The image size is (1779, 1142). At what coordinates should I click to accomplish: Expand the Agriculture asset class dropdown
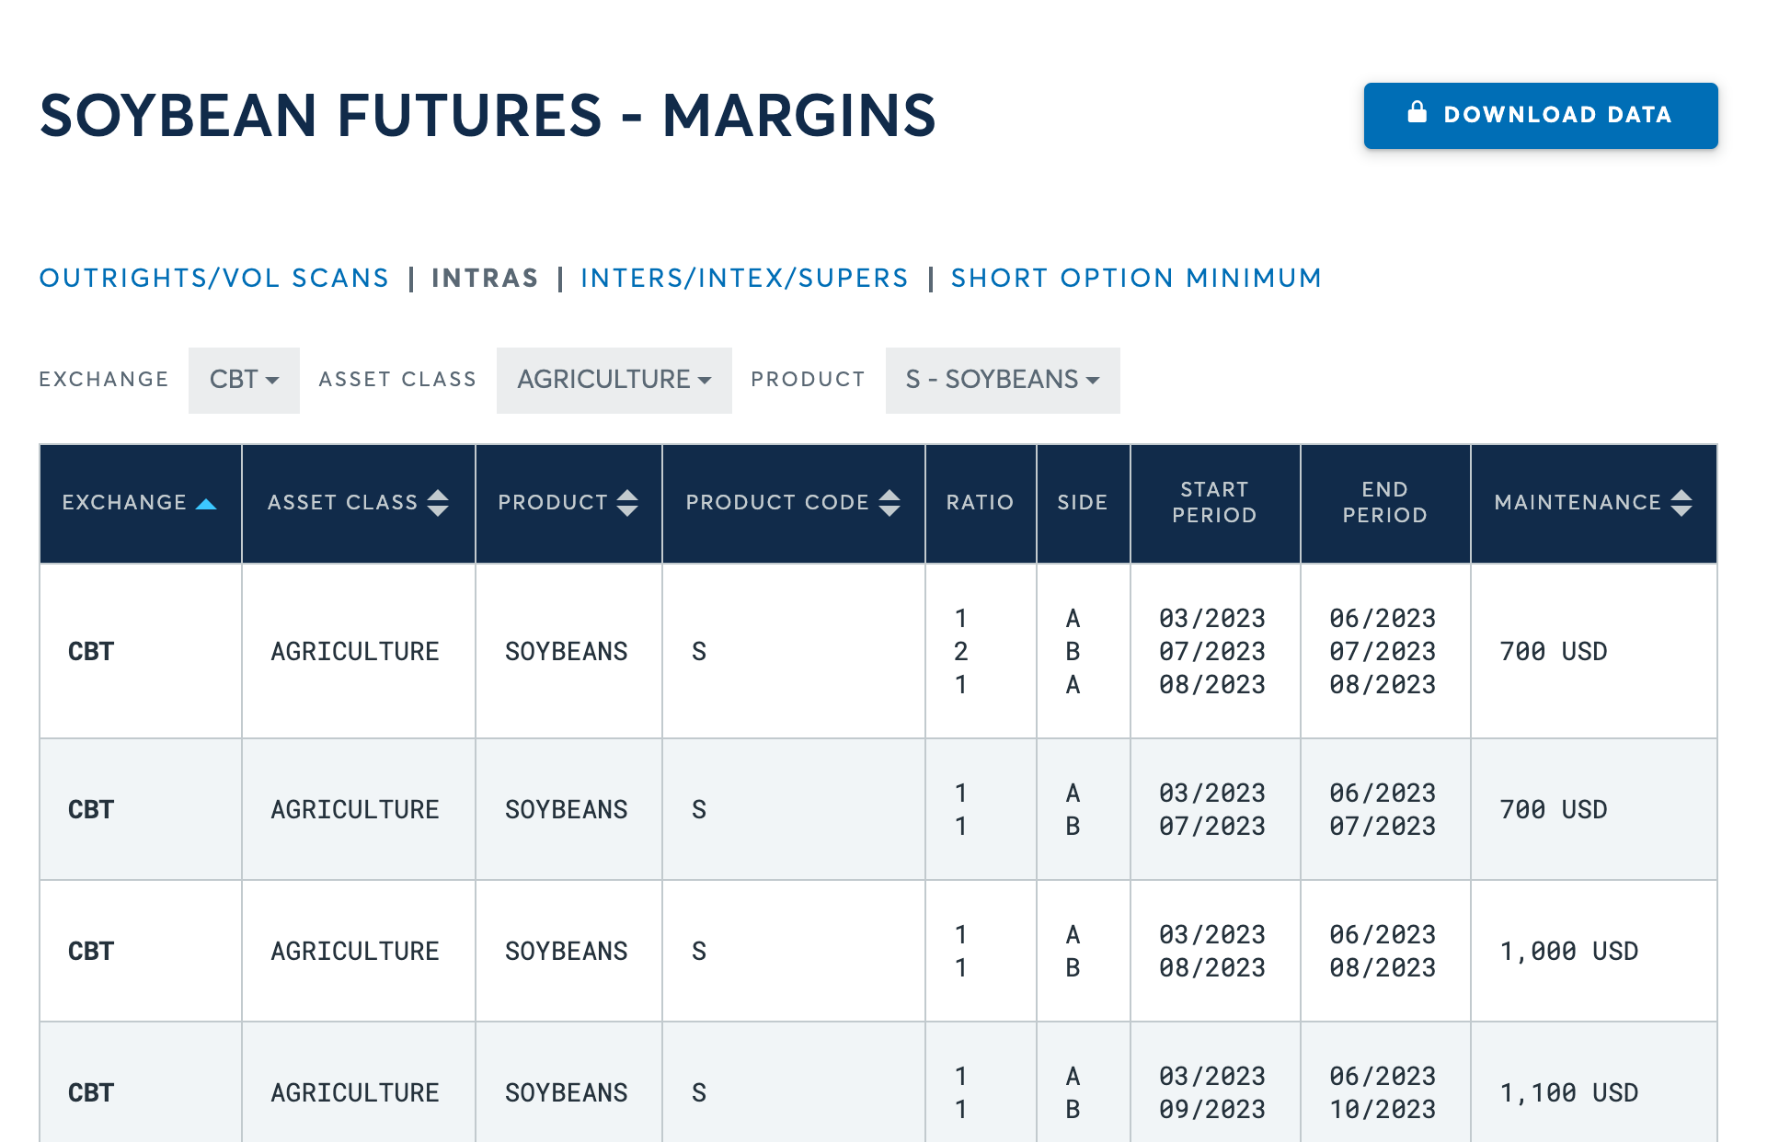pyautogui.click(x=614, y=380)
